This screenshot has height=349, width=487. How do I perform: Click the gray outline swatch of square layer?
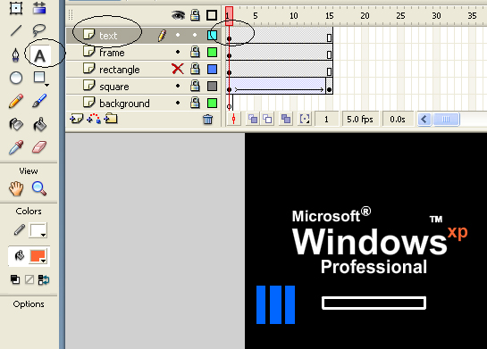coord(212,87)
